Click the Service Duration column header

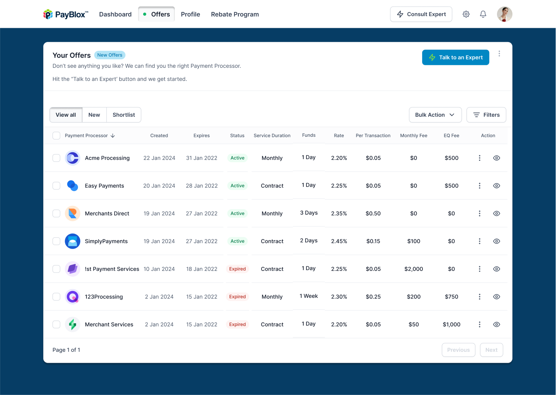[272, 136]
